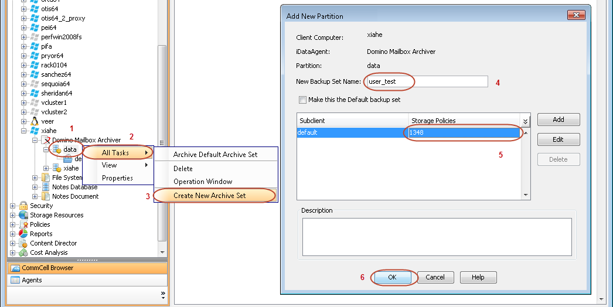Click the Storage Resources icon
This screenshot has width=613, height=307.
pyautogui.click(x=23, y=215)
